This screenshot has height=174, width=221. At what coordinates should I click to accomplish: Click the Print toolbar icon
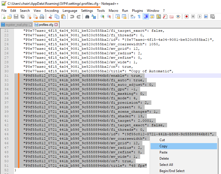pos(42,17)
